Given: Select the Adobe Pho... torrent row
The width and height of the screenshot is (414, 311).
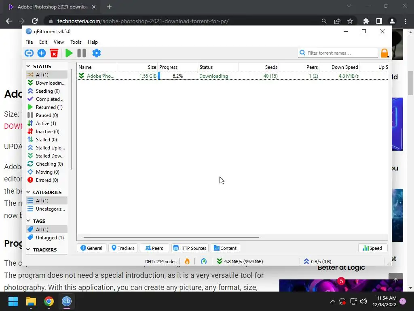Looking at the screenshot, I should coord(232,76).
